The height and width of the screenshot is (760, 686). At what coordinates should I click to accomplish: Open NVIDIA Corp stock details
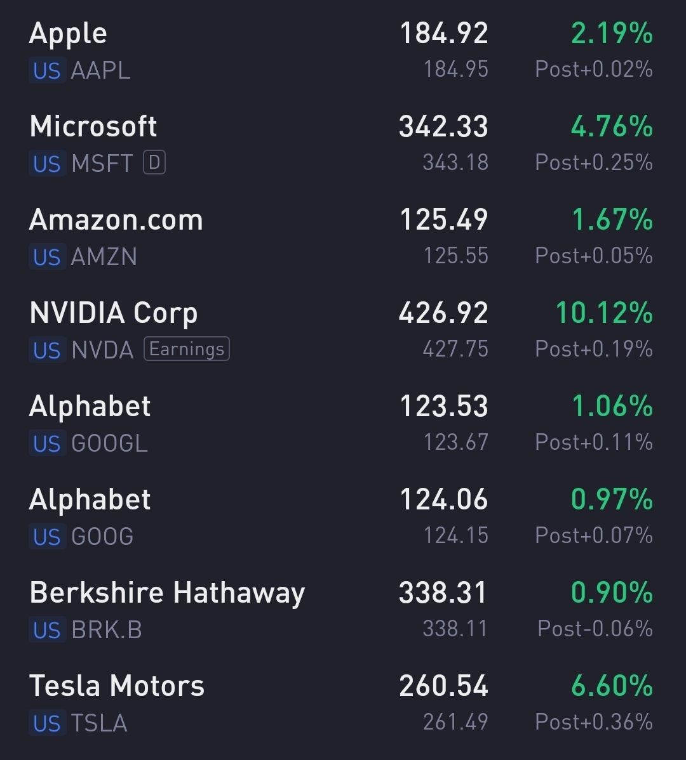(114, 313)
